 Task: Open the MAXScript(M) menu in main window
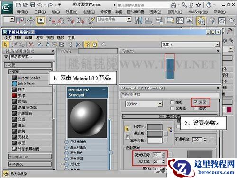[198, 12]
